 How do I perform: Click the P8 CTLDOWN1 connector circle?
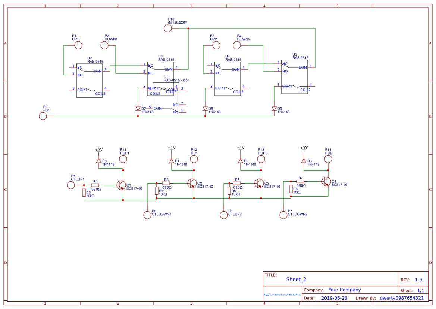(147, 215)
